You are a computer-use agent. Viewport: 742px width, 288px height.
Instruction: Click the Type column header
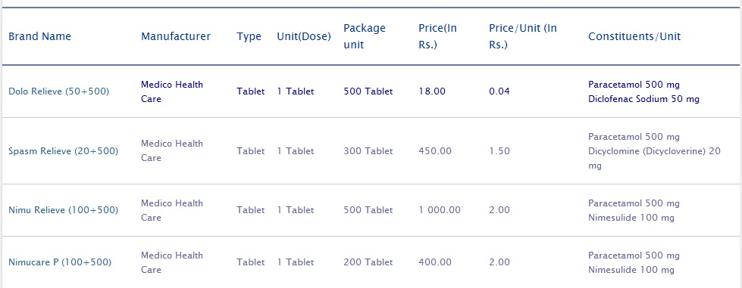pos(249,37)
